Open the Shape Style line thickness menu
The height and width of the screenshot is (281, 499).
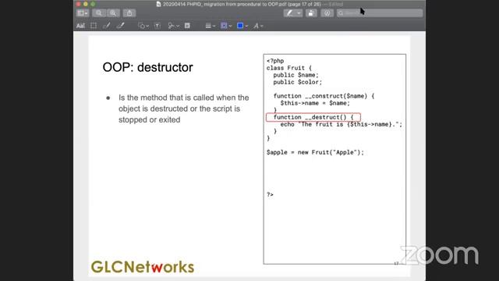(x=210, y=26)
